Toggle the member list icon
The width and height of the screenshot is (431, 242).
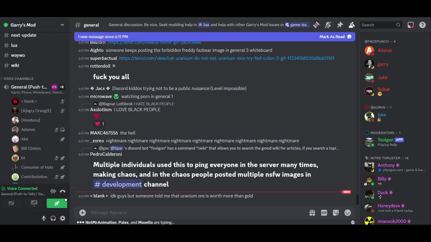click(x=352, y=25)
